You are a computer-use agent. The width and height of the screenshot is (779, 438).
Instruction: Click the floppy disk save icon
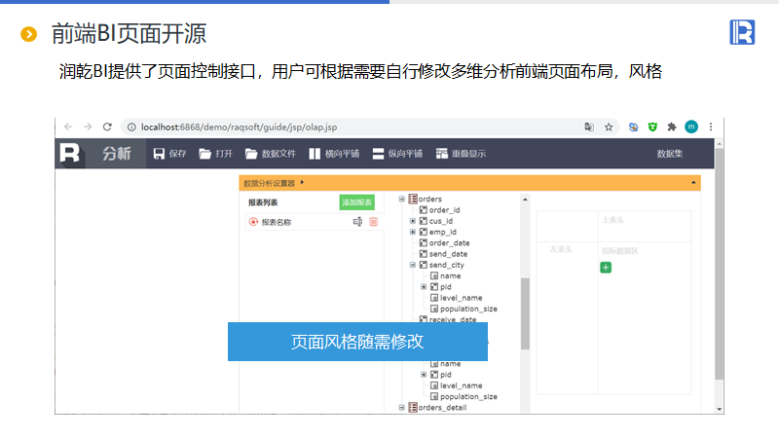click(x=159, y=154)
